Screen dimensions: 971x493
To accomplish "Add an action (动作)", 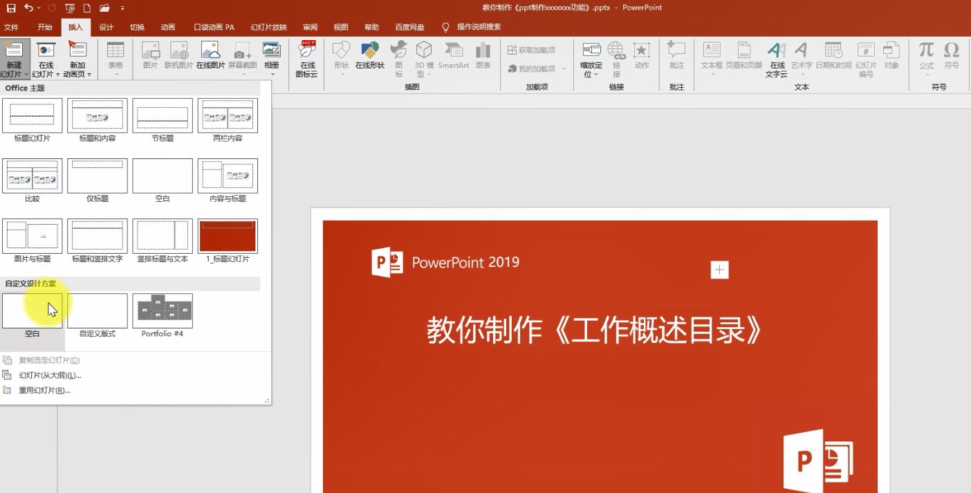I will [642, 55].
